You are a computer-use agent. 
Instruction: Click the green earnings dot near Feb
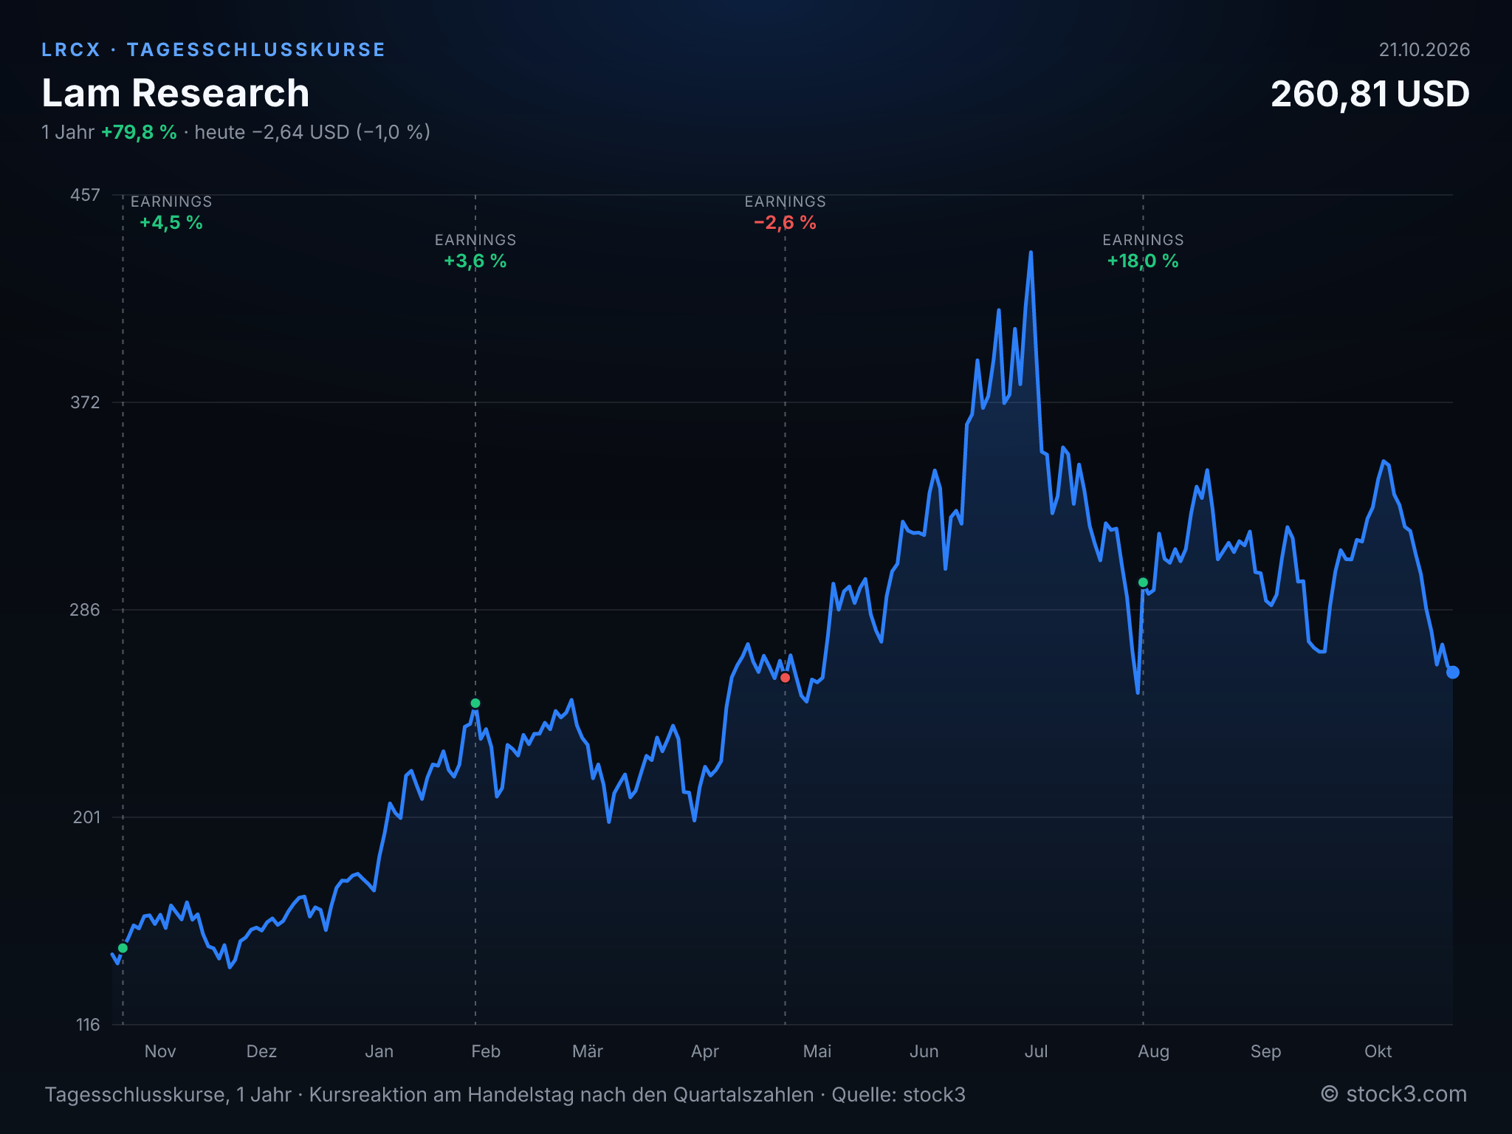pyautogui.click(x=475, y=703)
